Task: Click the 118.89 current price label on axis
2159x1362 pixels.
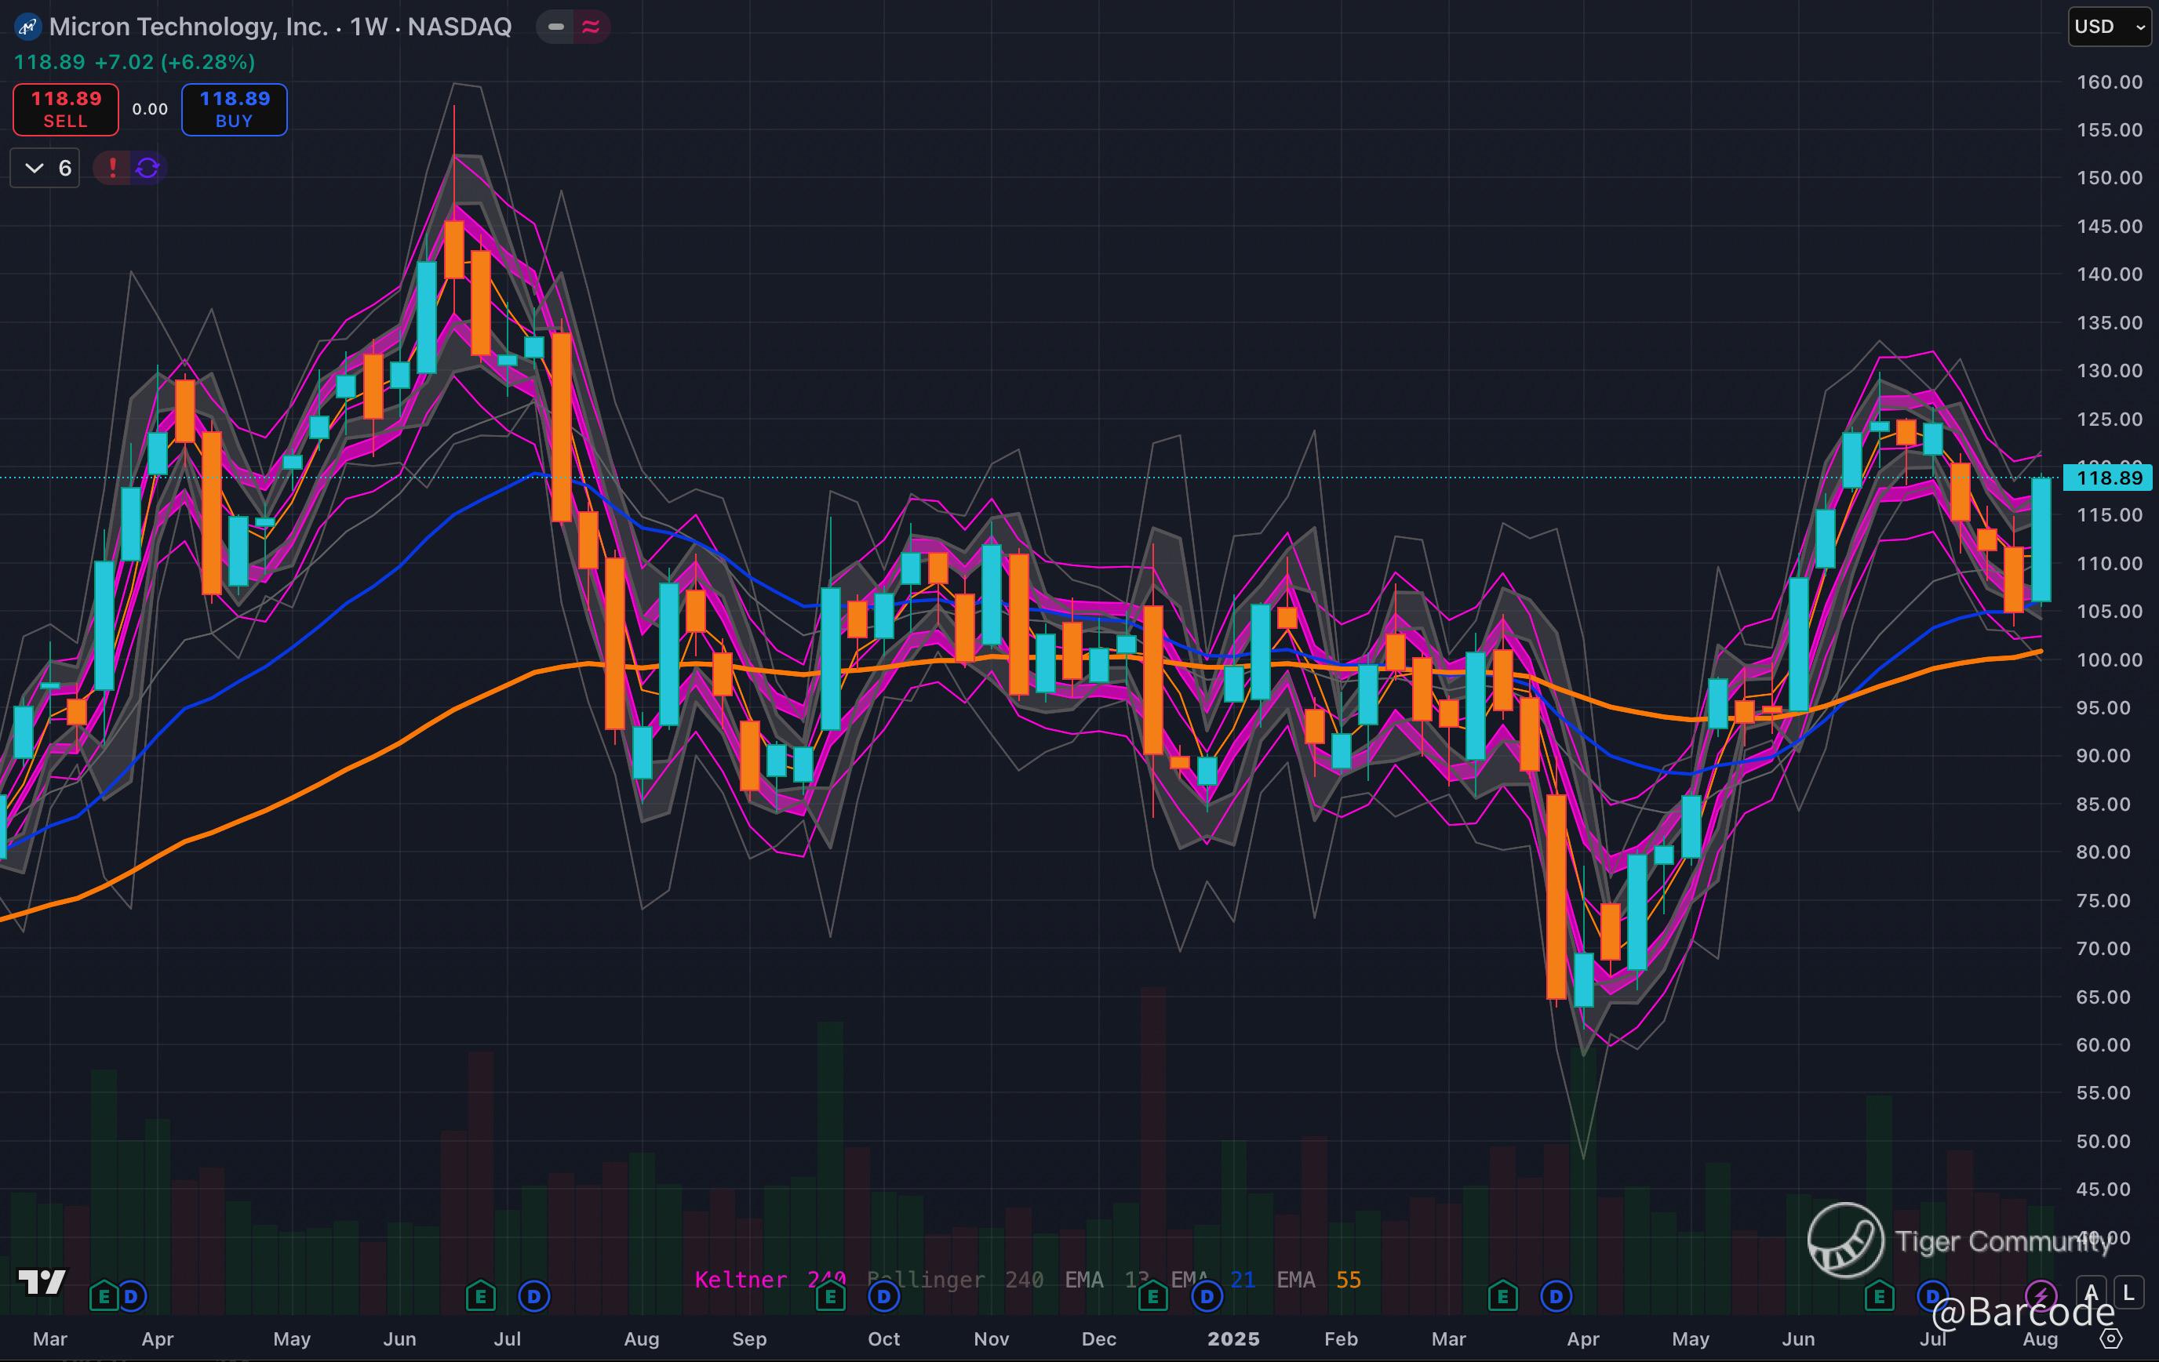Action: [2108, 478]
